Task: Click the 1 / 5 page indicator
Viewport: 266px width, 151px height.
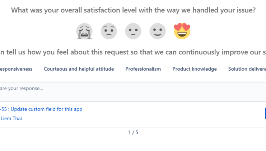Action: click(x=133, y=132)
